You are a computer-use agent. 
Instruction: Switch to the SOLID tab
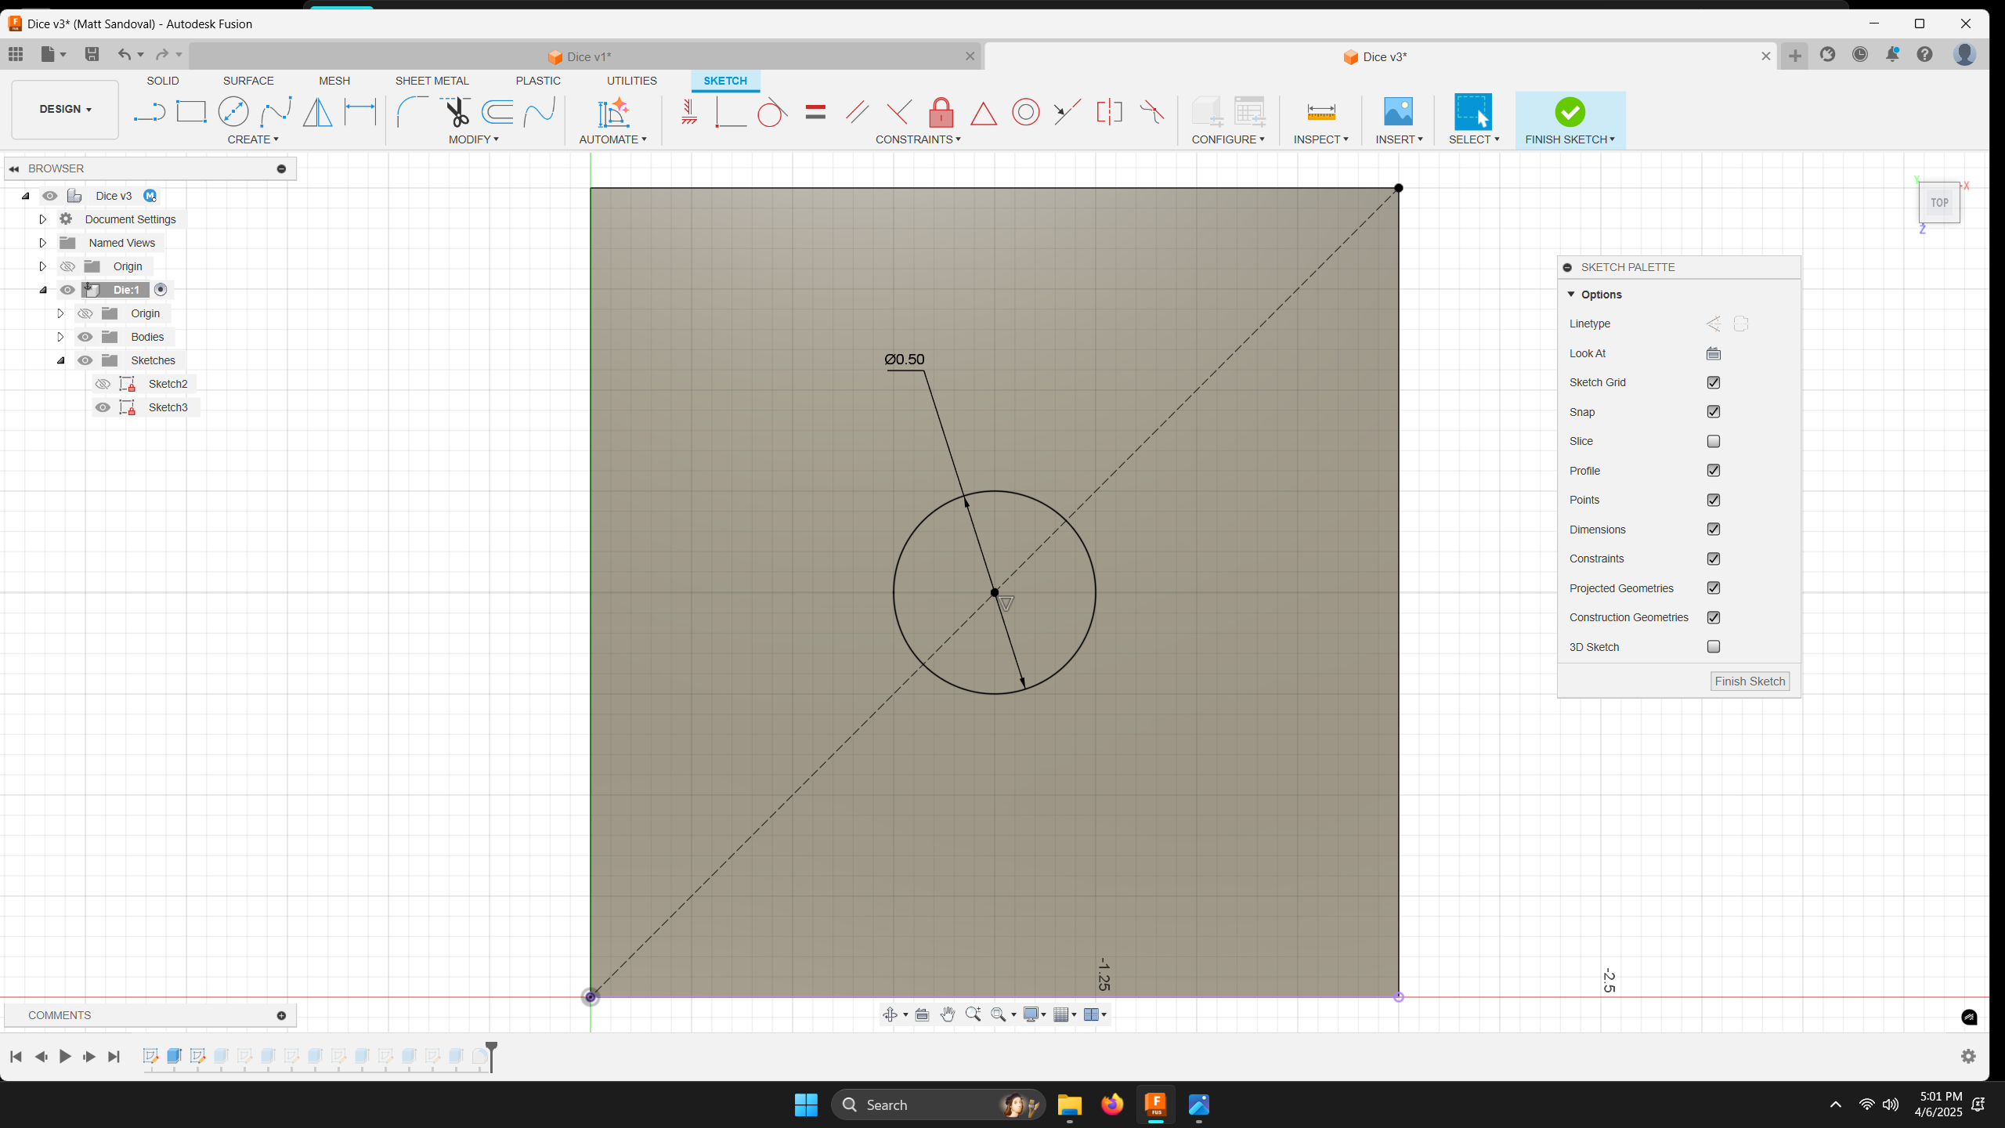[163, 81]
